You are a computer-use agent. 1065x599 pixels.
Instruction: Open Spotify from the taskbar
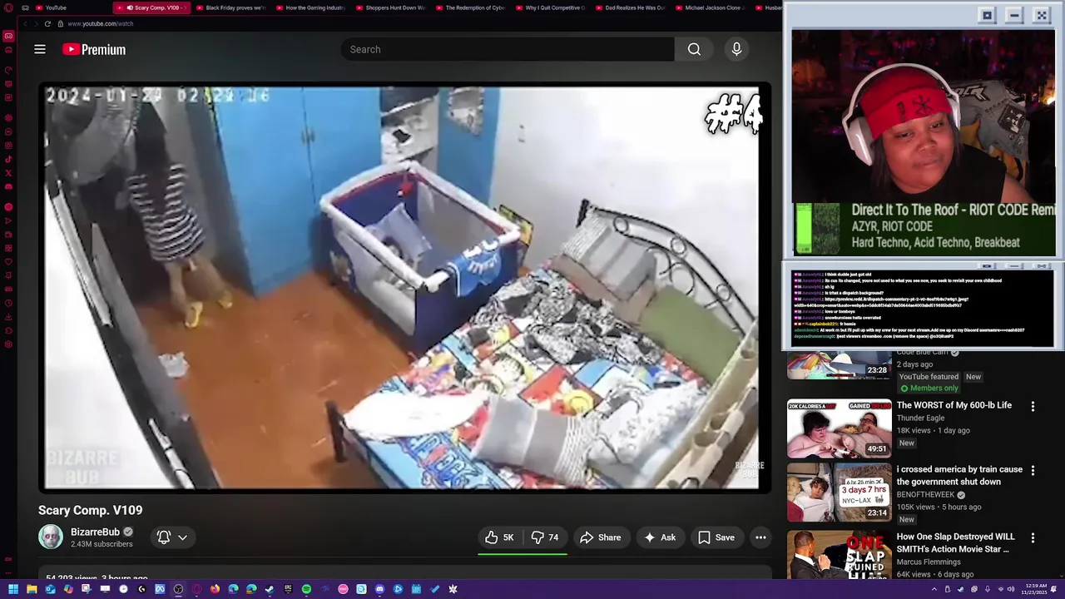306,589
